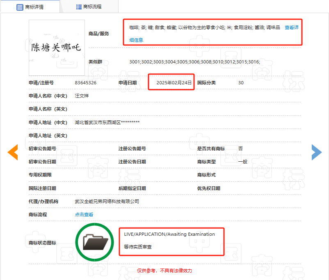
Task: Click the international class value 30
Action: (241, 83)
